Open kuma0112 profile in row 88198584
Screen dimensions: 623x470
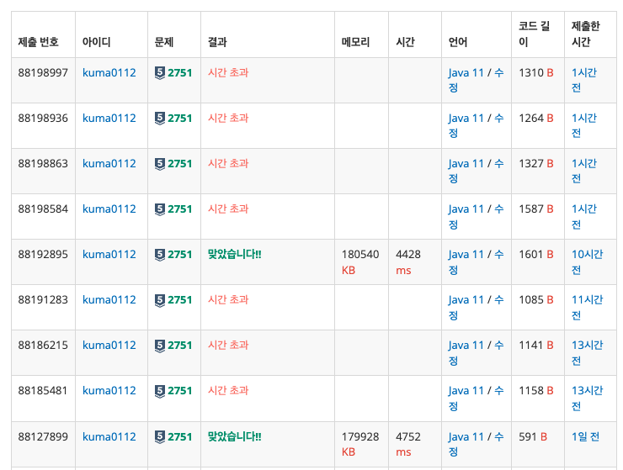tap(109, 209)
